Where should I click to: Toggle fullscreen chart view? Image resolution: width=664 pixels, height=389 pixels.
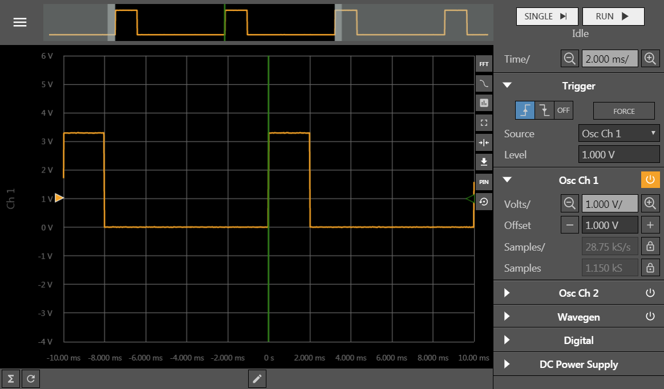484,122
